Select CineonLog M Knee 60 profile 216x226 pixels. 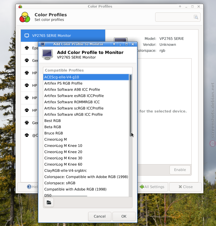click(x=86, y=164)
